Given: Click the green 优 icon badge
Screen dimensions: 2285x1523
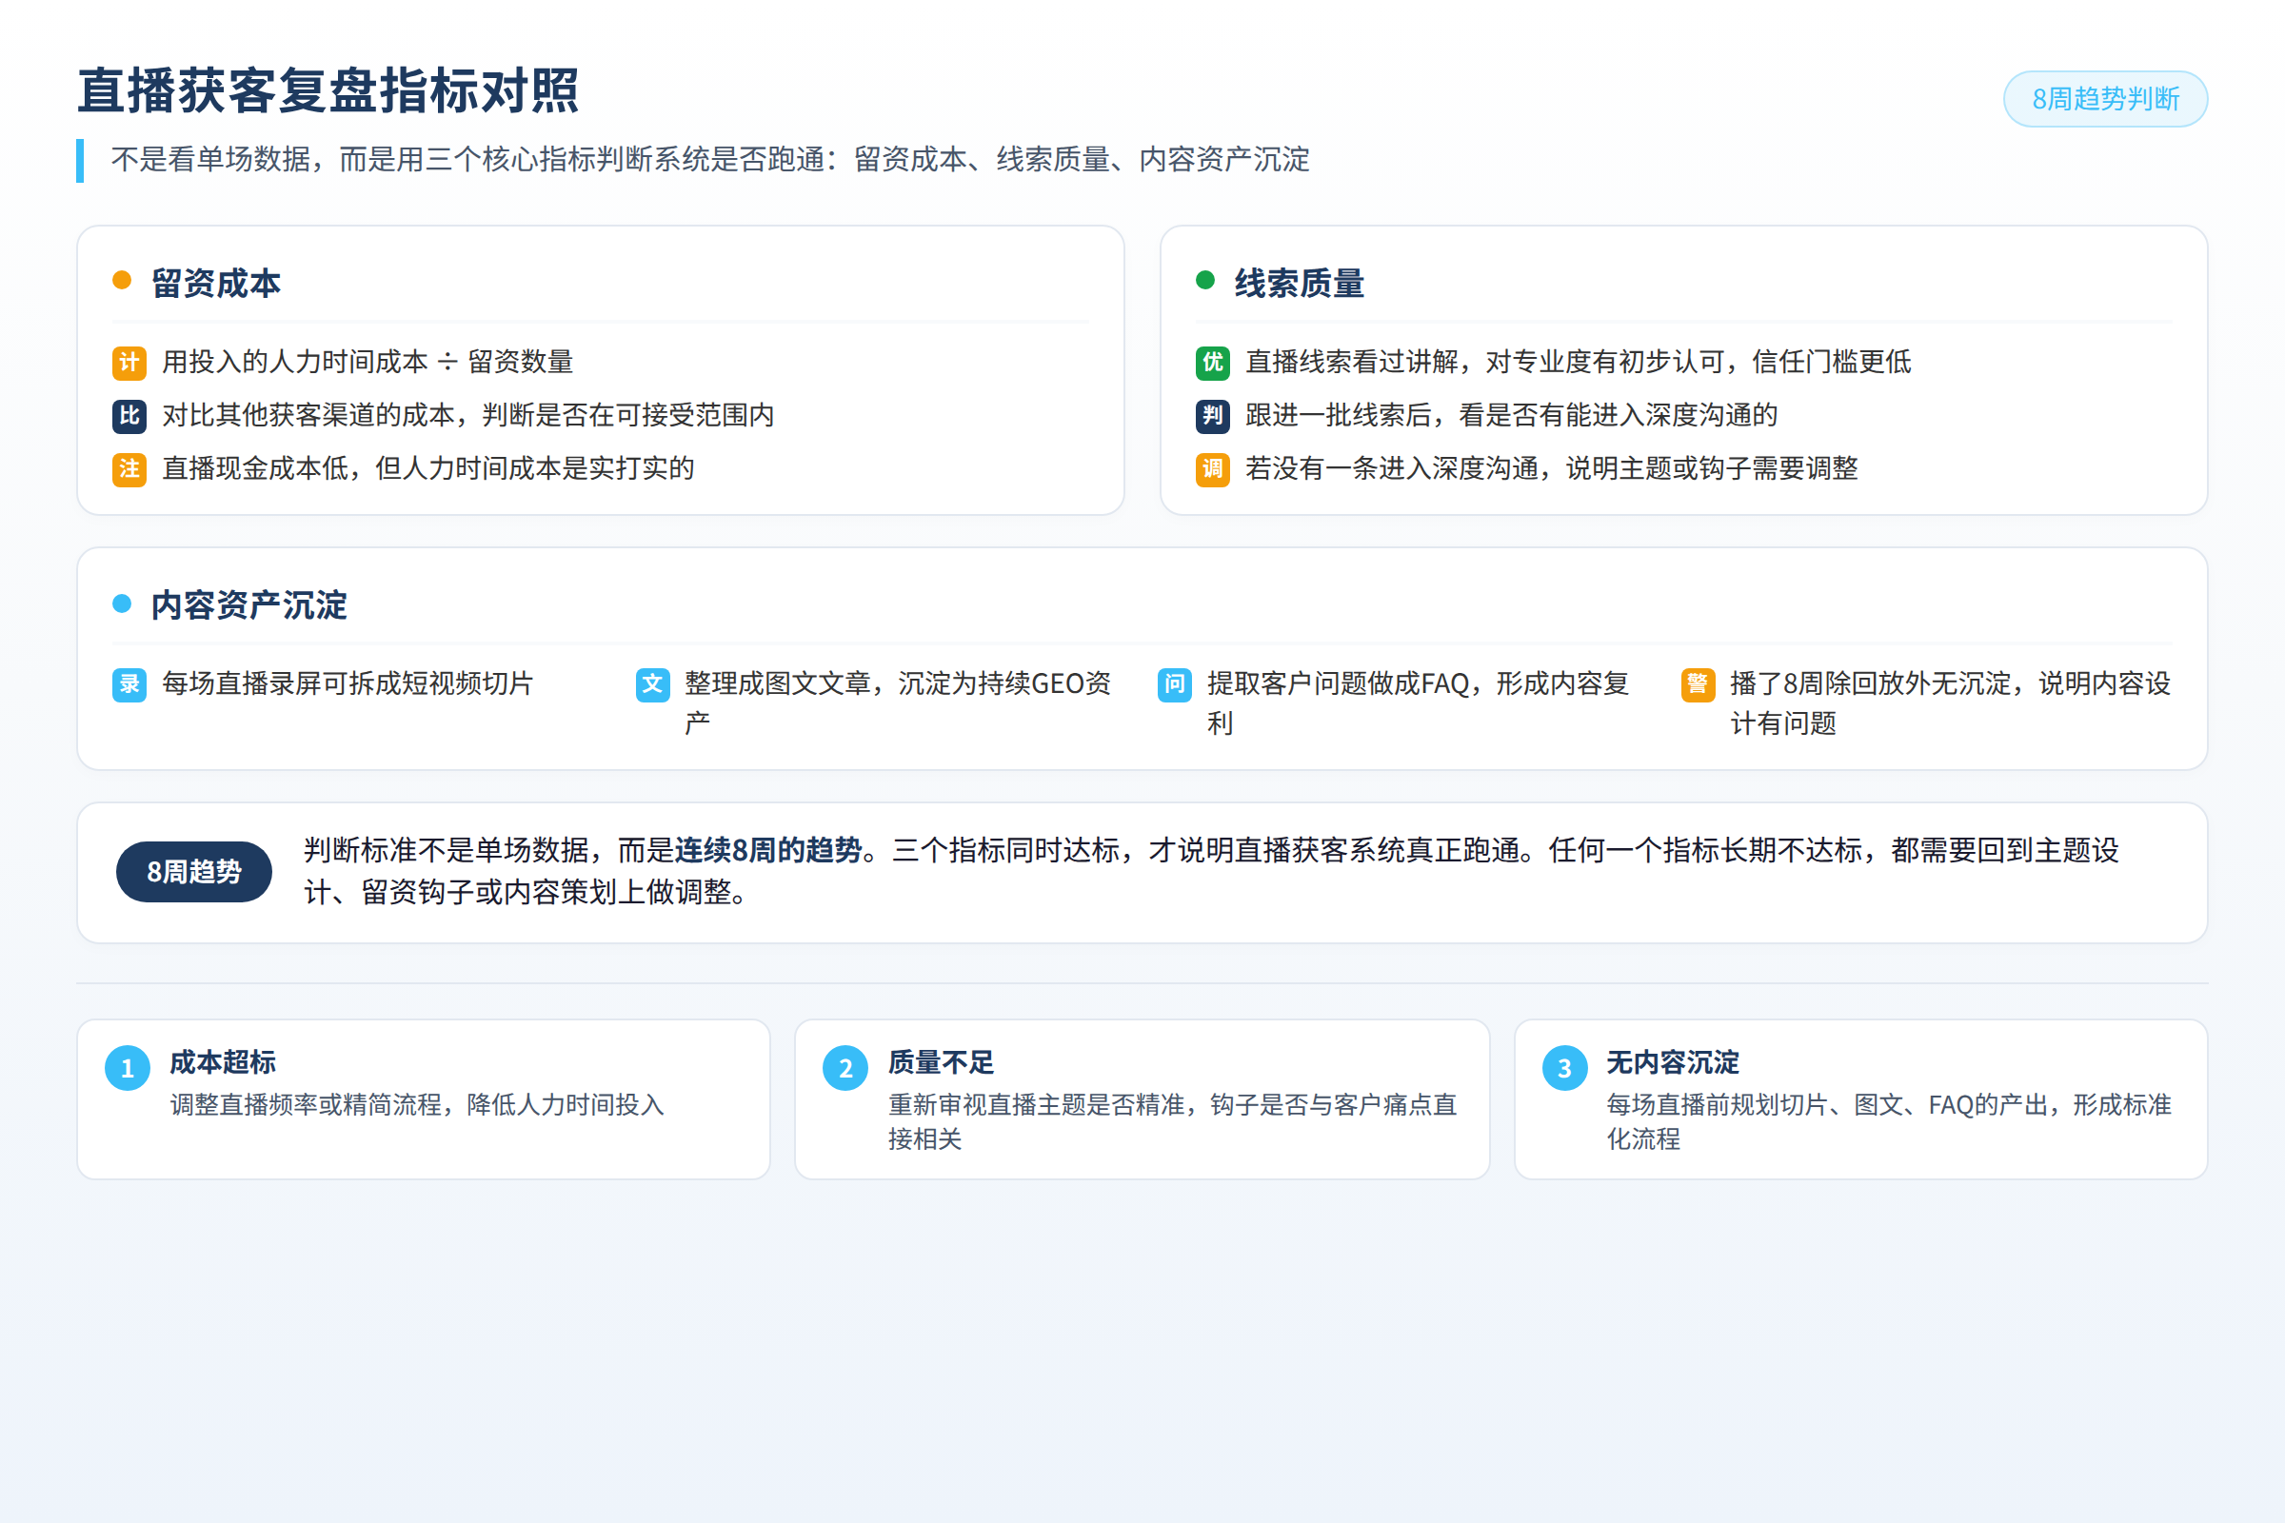Looking at the screenshot, I should click(1212, 363).
